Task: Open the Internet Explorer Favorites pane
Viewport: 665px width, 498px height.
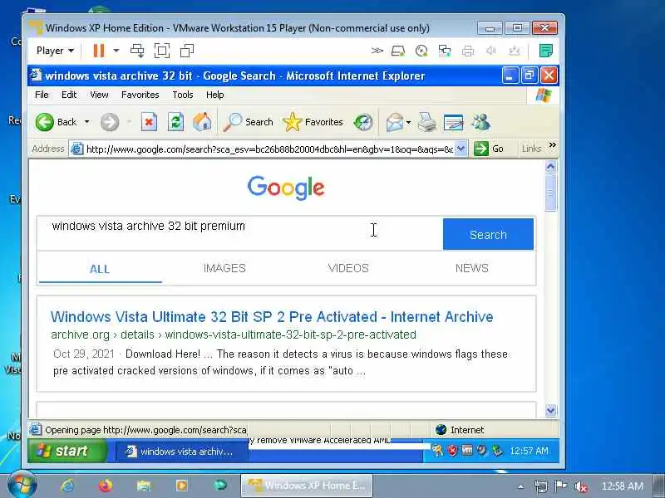Action: [313, 122]
